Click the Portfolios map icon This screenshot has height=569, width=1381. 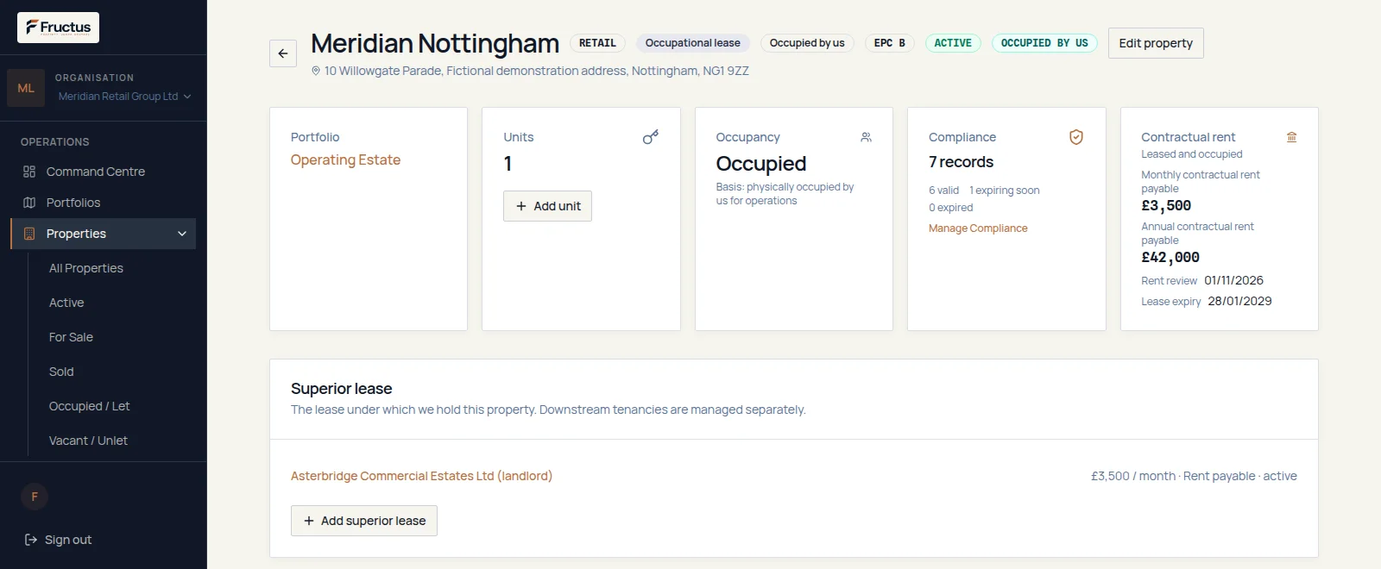29,203
